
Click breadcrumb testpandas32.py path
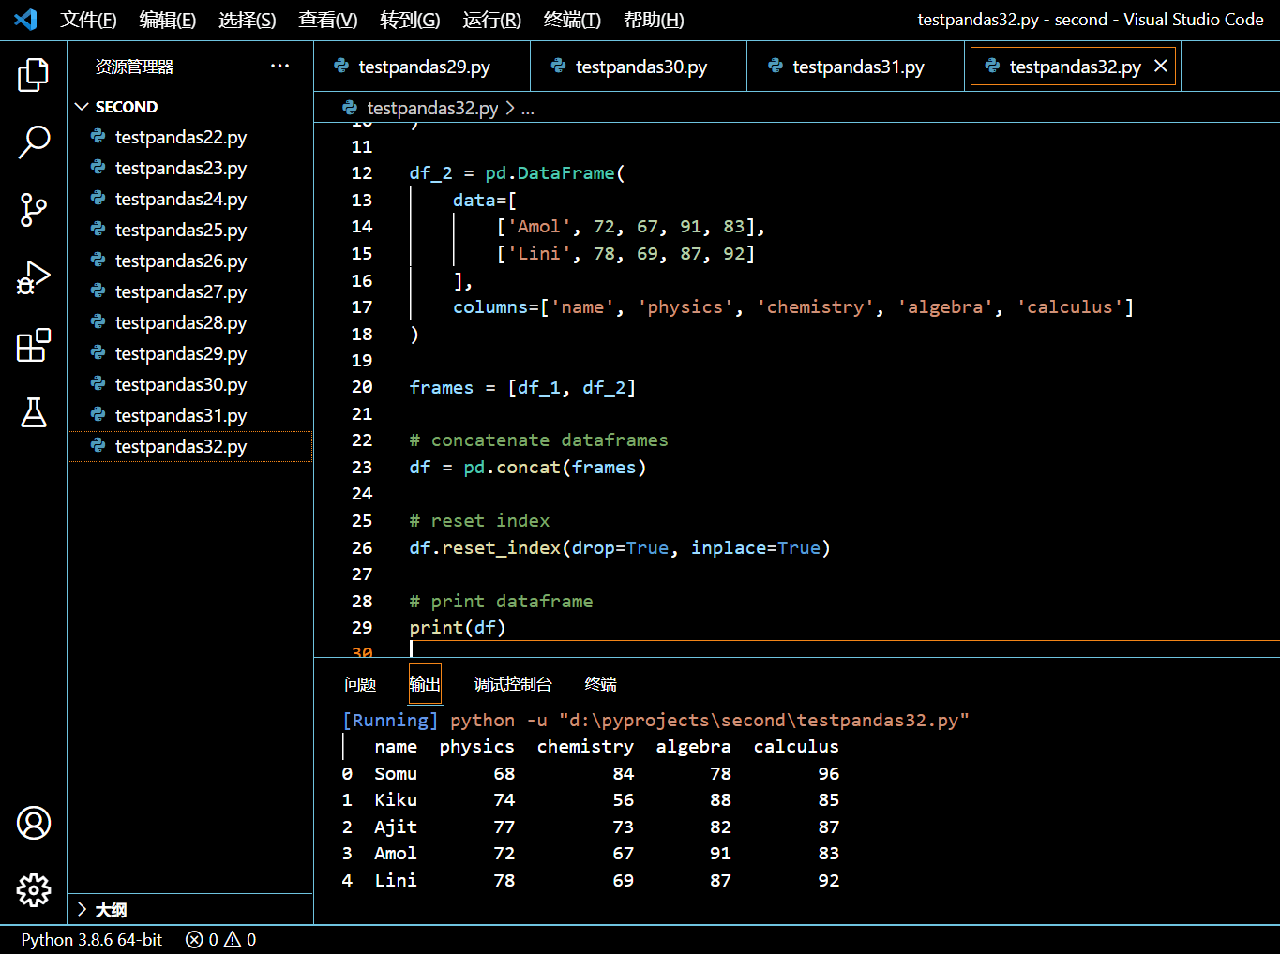[x=432, y=108]
